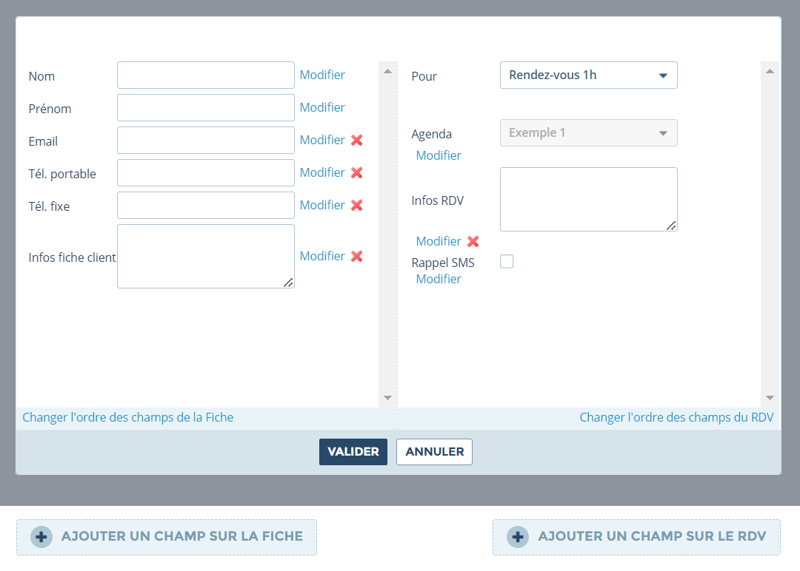800x571 pixels.
Task: Click the VALIDER button
Action: click(x=353, y=452)
